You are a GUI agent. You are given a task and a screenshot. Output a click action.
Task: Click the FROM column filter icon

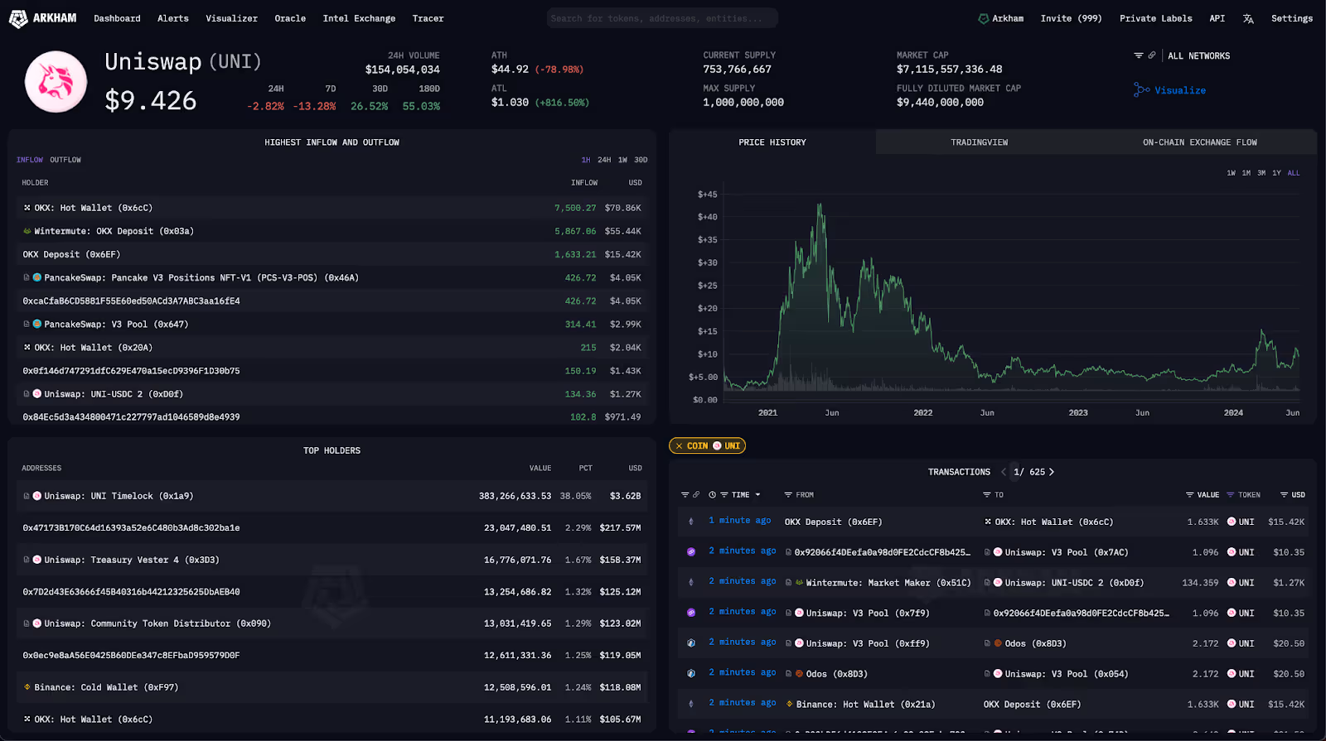coord(788,494)
